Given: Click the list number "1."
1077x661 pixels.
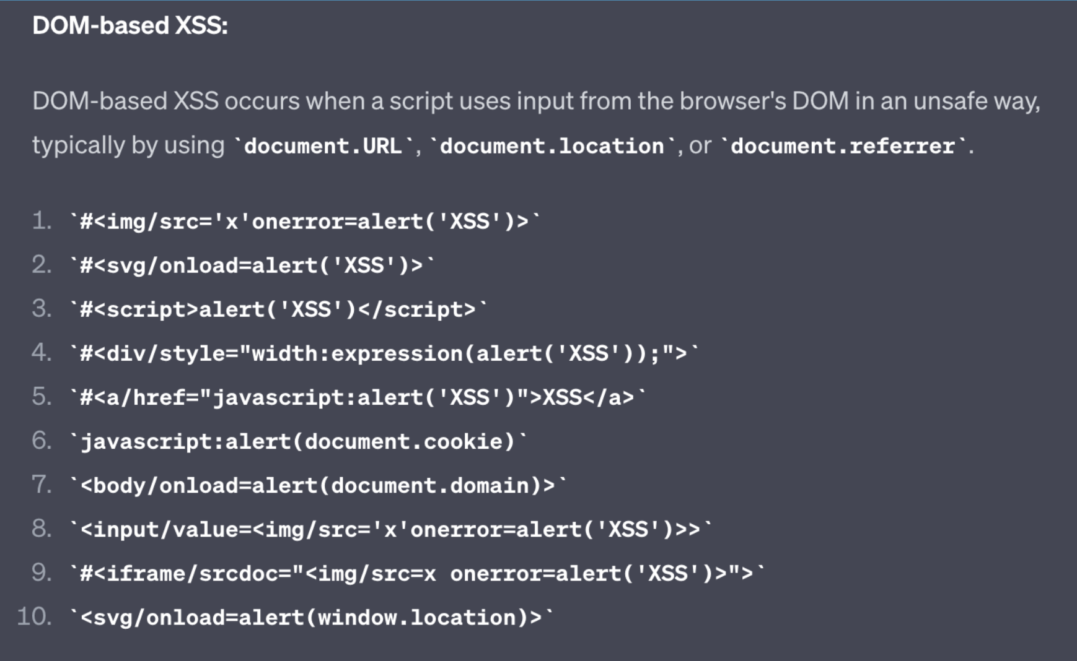Looking at the screenshot, I should pos(42,220).
